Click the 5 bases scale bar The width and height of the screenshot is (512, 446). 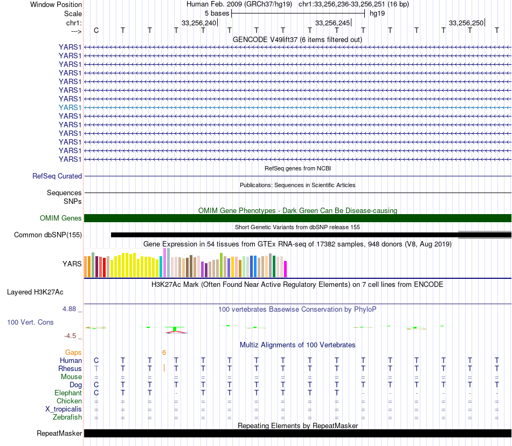(x=298, y=13)
